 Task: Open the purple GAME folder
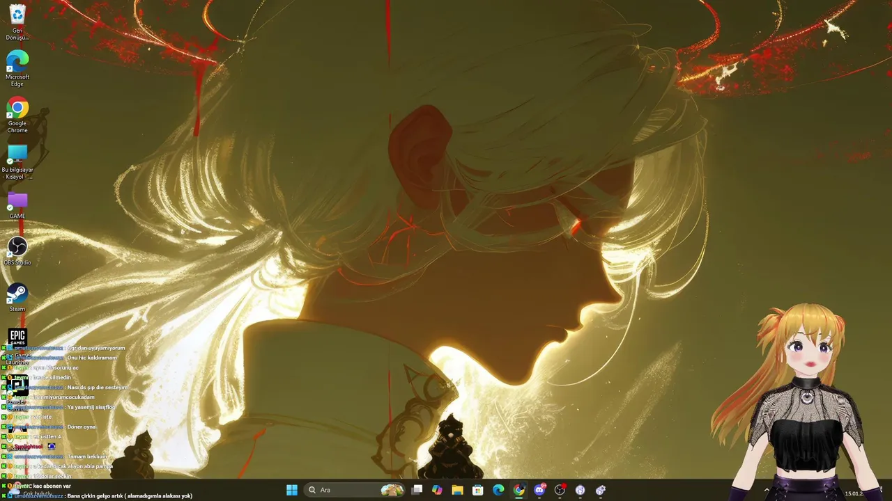click(17, 205)
